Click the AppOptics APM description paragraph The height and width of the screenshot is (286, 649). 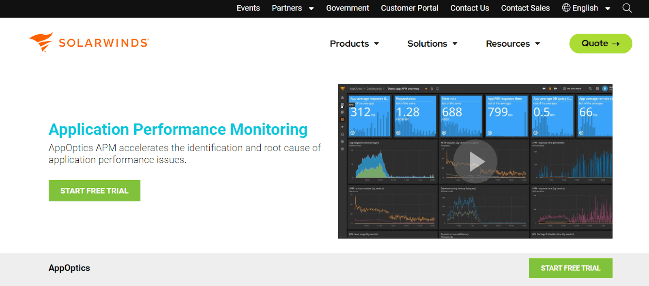click(x=185, y=154)
